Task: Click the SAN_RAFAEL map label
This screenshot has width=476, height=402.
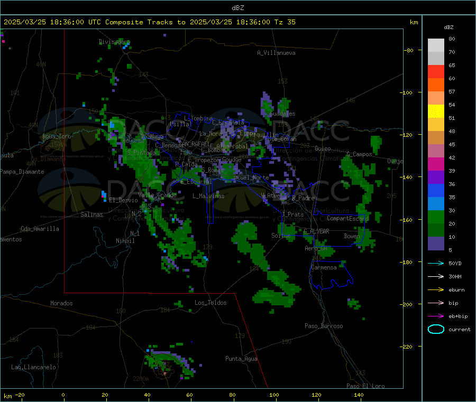Action: tap(194, 144)
